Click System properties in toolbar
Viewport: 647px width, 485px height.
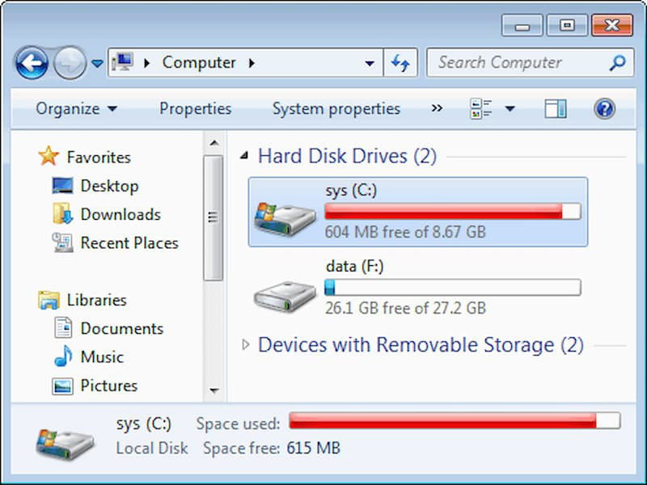point(336,109)
